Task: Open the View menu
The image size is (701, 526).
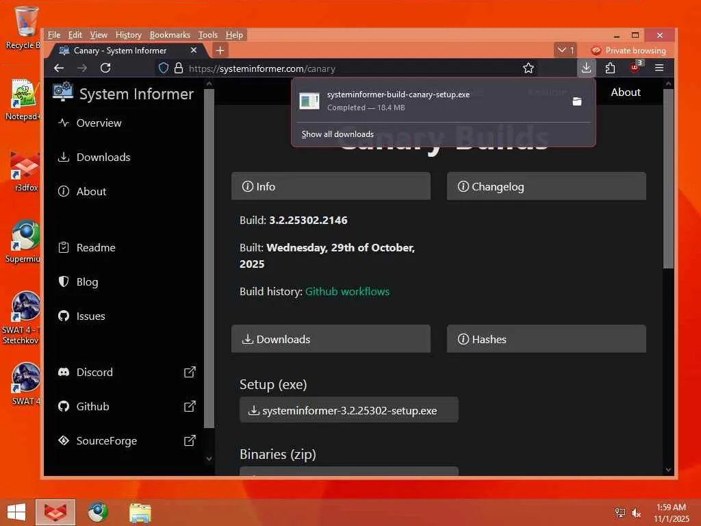Action: (x=99, y=35)
